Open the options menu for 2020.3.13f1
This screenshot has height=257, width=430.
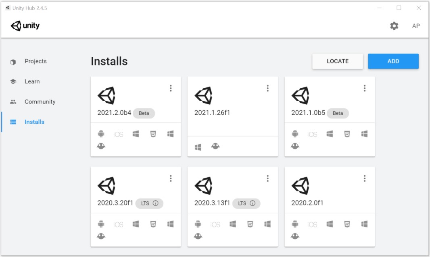(267, 178)
